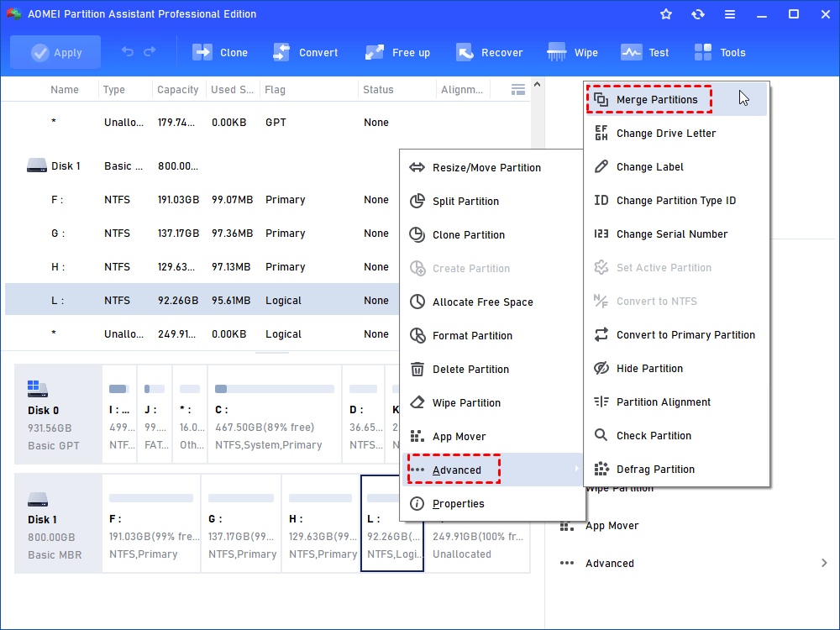The height and width of the screenshot is (630, 840).
Task: Choose Change Drive Letter
Action: pos(676,133)
